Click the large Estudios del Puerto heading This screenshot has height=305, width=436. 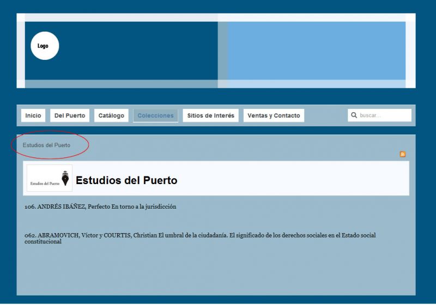pyautogui.click(x=126, y=180)
